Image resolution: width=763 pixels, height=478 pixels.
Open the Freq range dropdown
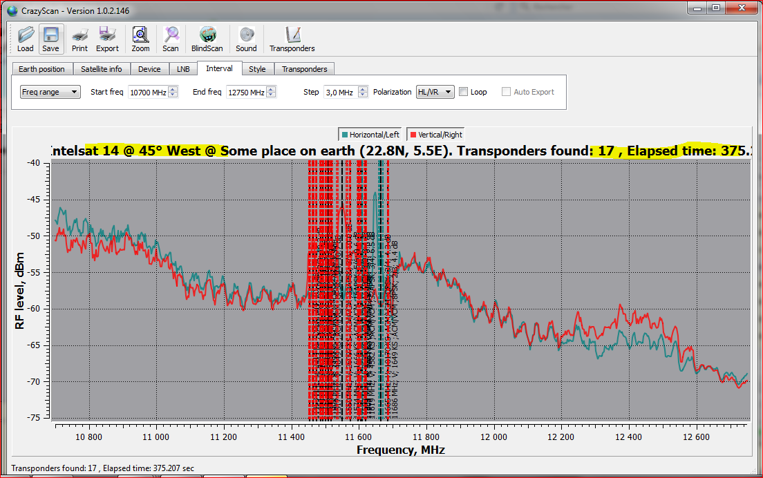click(x=50, y=92)
